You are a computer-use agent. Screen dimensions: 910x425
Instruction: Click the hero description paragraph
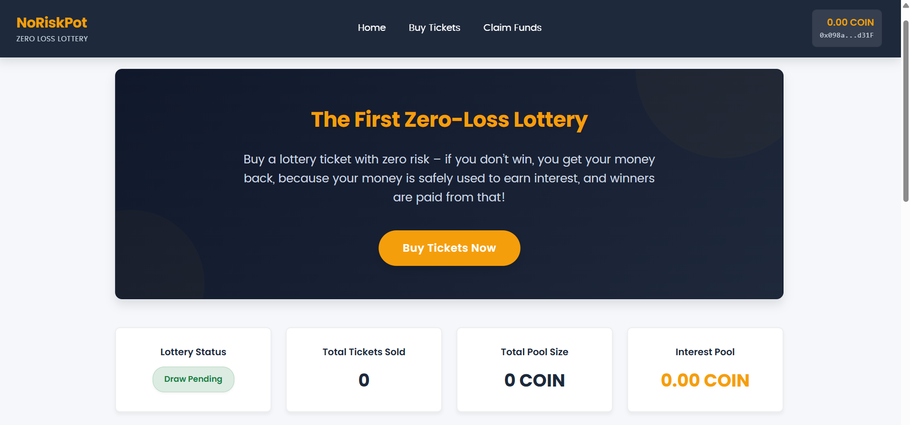(x=449, y=178)
